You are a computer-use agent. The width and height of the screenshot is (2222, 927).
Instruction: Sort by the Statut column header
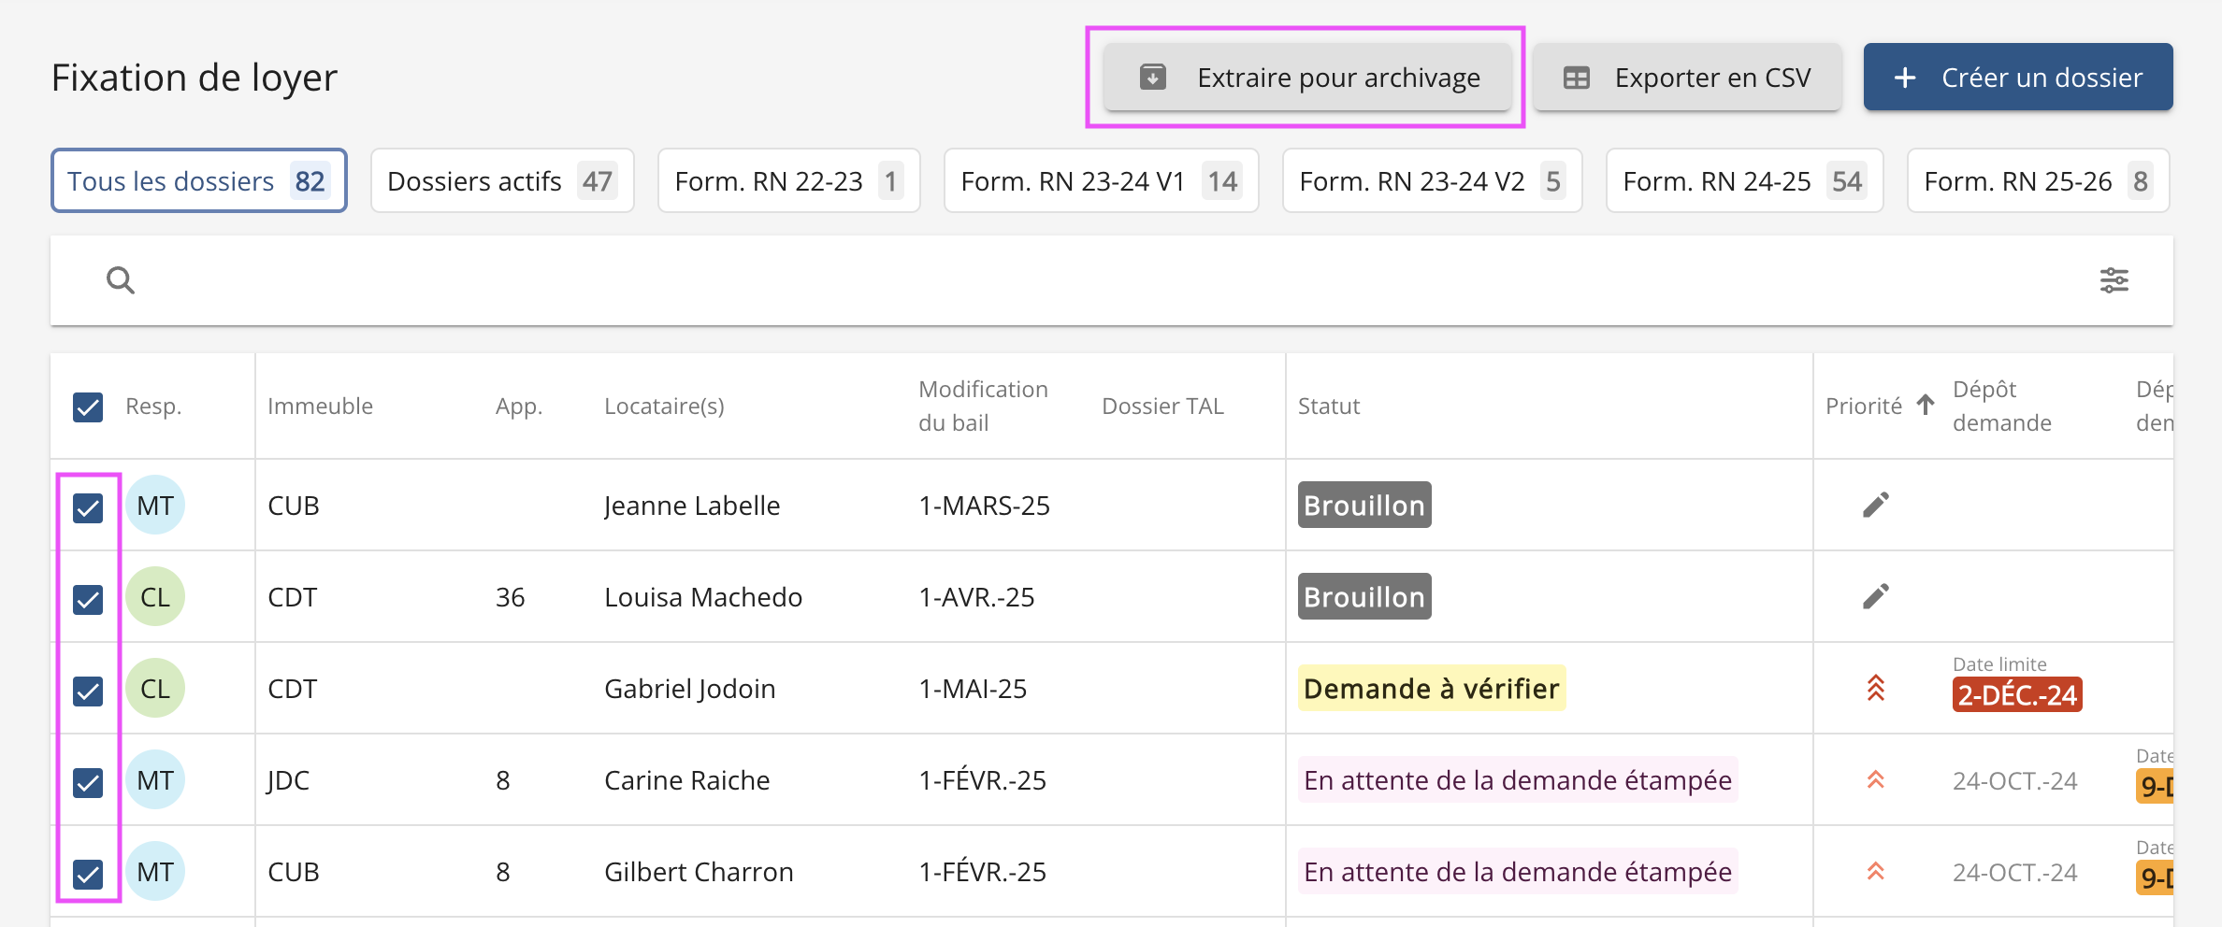click(x=1328, y=406)
